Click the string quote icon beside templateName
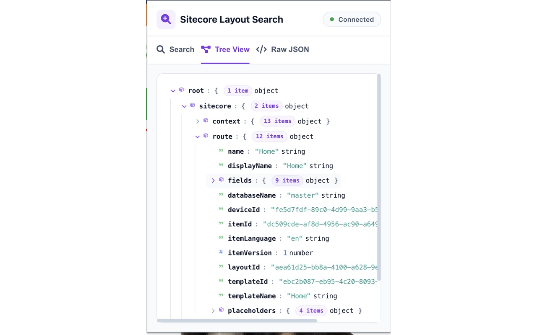 [x=221, y=295]
